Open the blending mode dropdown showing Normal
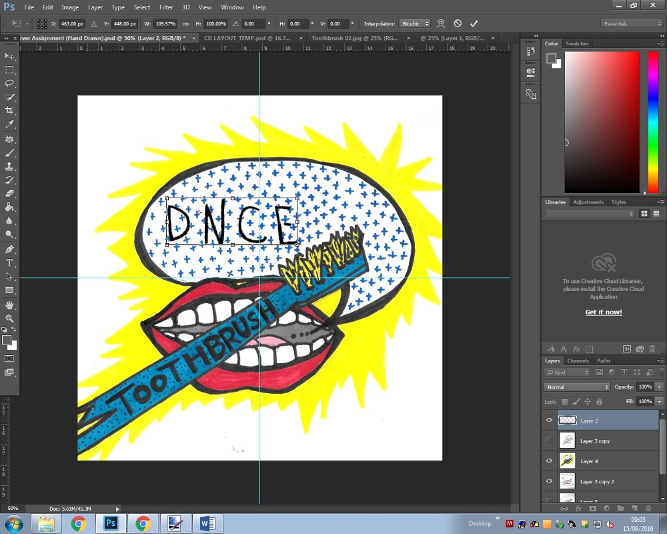Viewport: 667px width, 534px height. (x=576, y=387)
